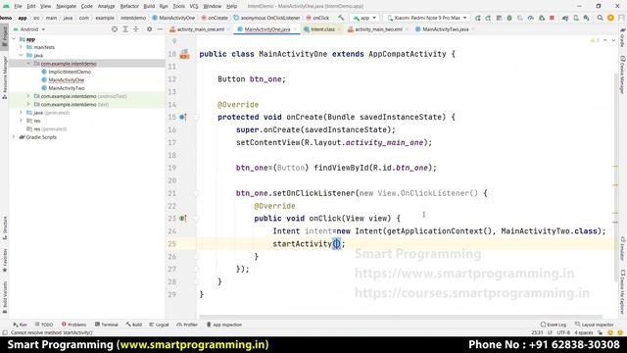
Task: Open the Event Log
Action: coord(553,325)
